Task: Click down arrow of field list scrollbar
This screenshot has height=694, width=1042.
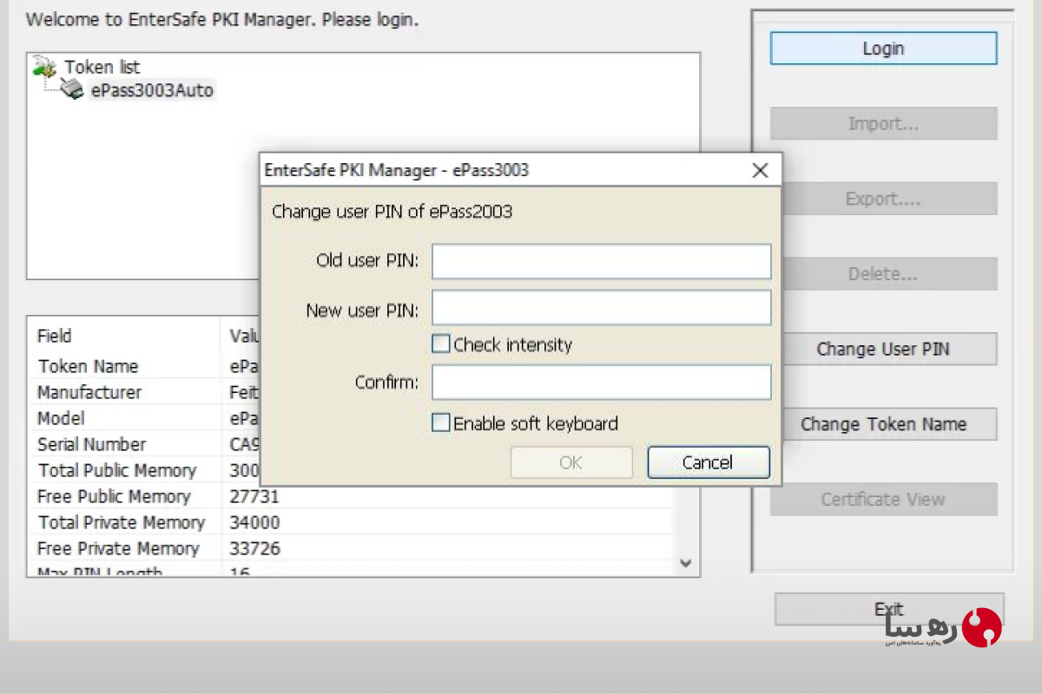Action: (686, 563)
